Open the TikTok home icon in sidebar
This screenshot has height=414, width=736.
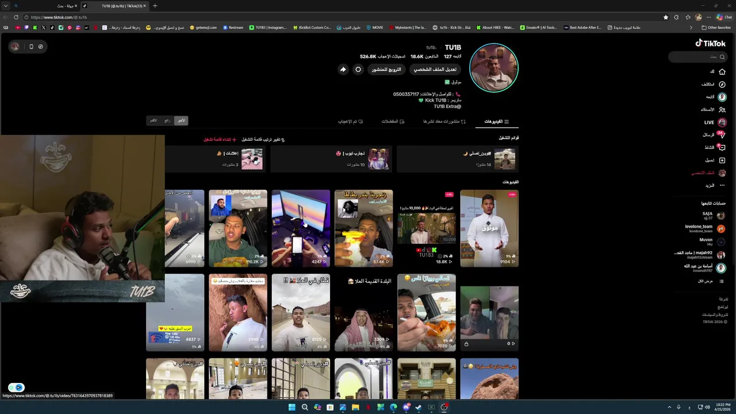[722, 71]
